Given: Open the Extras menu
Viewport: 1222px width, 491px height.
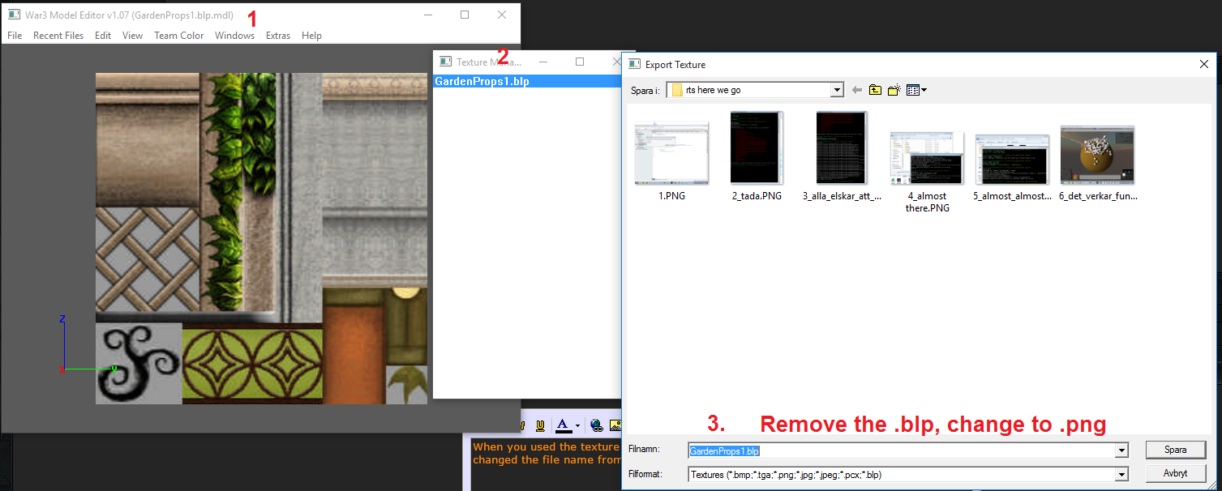Looking at the screenshot, I should coord(278,36).
